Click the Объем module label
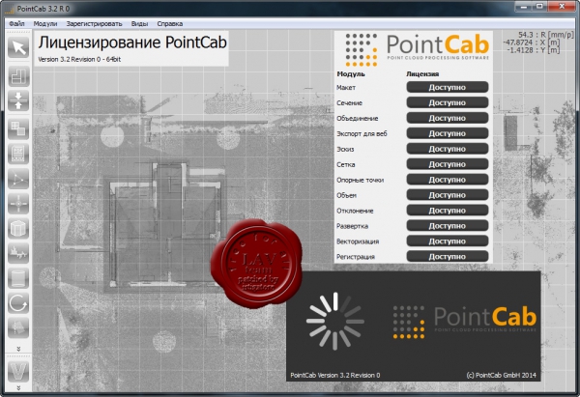Image resolution: width=580 pixels, height=397 pixels. coord(346,195)
